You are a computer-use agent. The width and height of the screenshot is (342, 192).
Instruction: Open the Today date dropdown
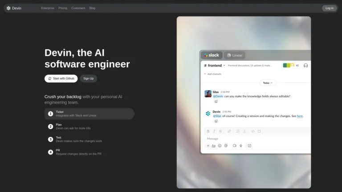coord(268,83)
